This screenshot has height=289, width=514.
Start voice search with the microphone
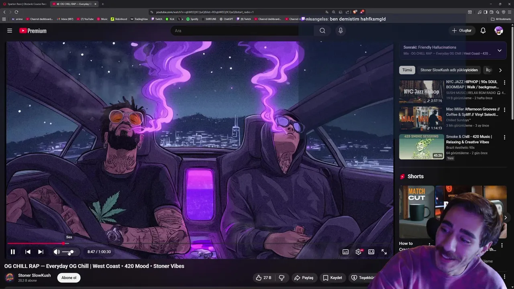click(341, 31)
